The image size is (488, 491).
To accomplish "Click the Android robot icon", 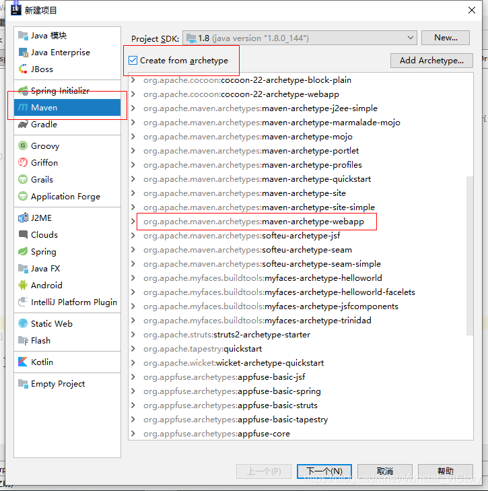I will [23, 285].
